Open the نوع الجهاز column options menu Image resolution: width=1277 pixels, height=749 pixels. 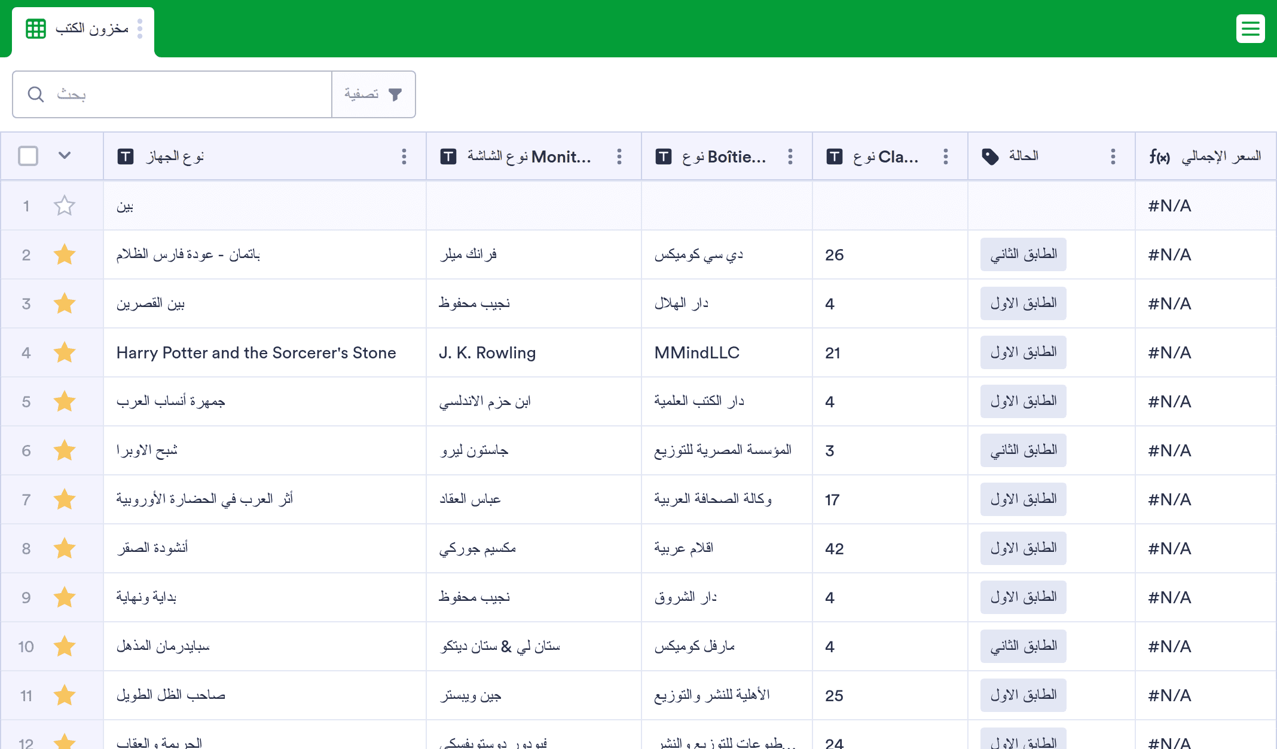pyautogui.click(x=404, y=156)
